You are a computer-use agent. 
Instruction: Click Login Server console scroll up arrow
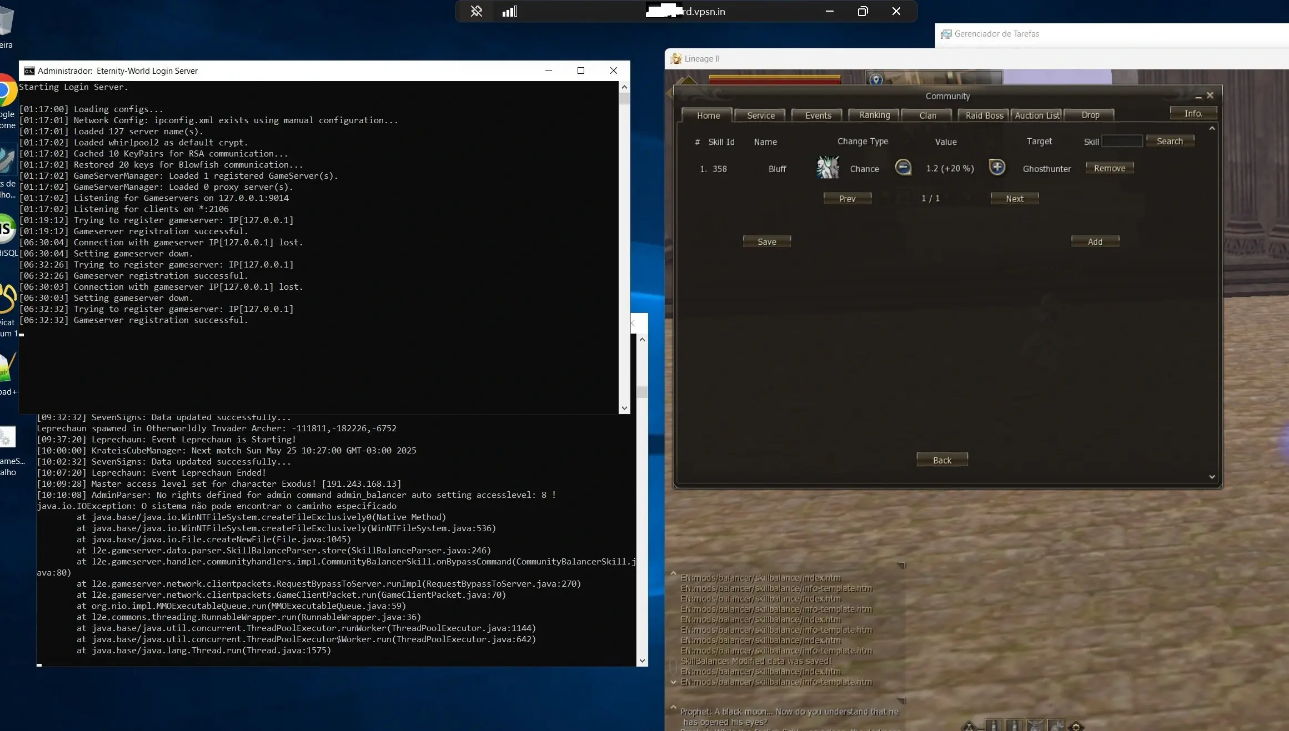pos(624,87)
